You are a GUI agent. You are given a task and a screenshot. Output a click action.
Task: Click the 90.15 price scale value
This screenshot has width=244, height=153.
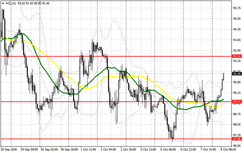[x=237, y=93]
